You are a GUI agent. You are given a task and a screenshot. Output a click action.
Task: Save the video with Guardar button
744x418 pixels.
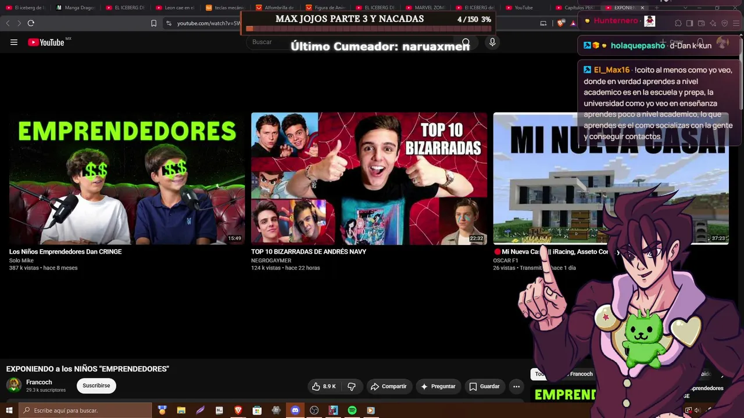[x=484, y=386]
